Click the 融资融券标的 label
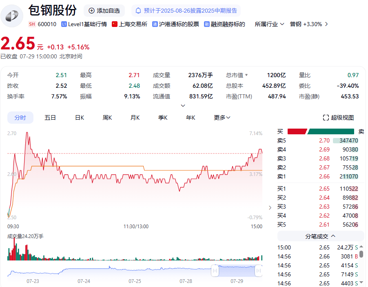This screenshot has width=368, height=287. 228,24
